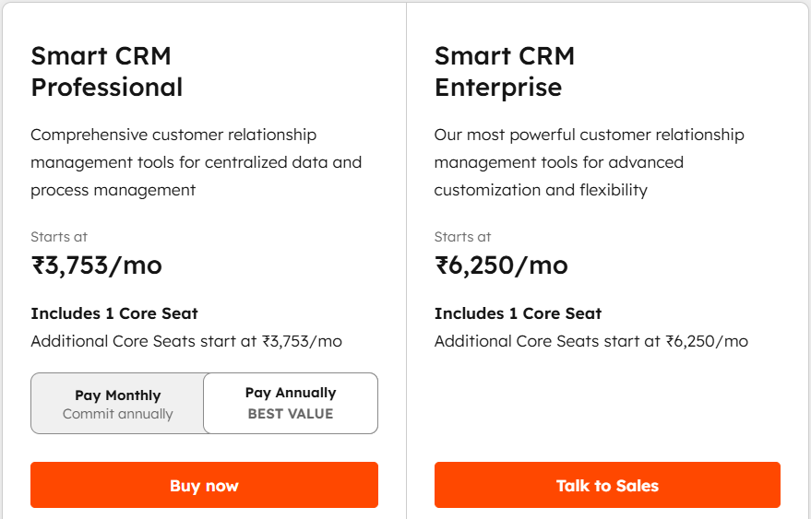Click 'Starts at' label above ₹6,250/mo
Screen dimensions: 811x519
pyautogui.click(x=463, y=237)
